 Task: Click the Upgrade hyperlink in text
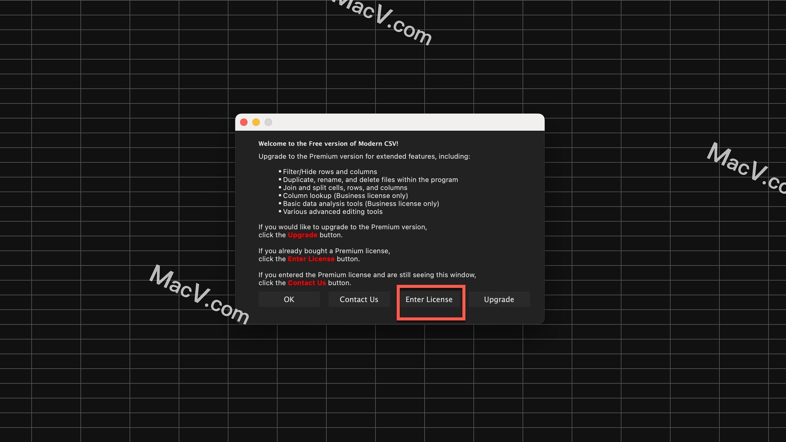coord(302,235)
